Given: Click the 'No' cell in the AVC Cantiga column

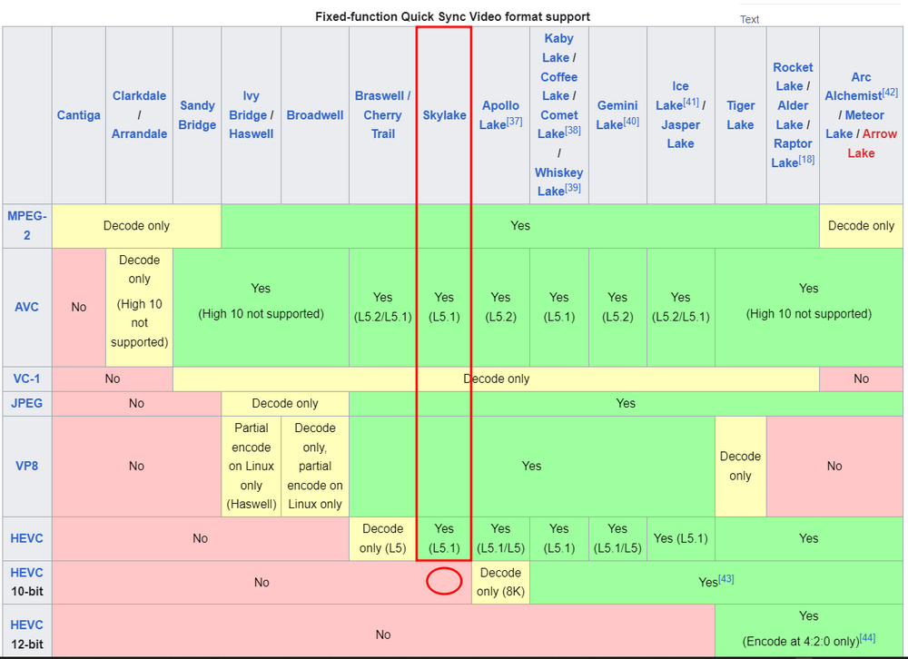Looking at the screenshot, I should click(x=79, y=307).
